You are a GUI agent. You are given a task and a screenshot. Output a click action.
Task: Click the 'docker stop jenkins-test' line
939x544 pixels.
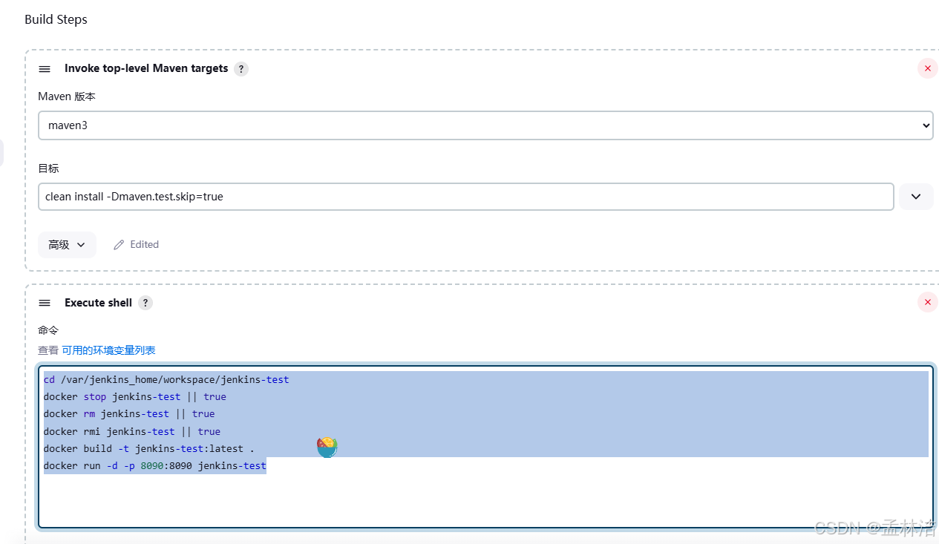point(134,396)
